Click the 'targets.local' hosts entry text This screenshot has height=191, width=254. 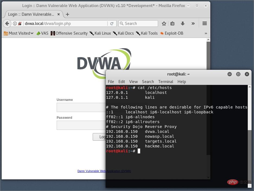(161, 141)
